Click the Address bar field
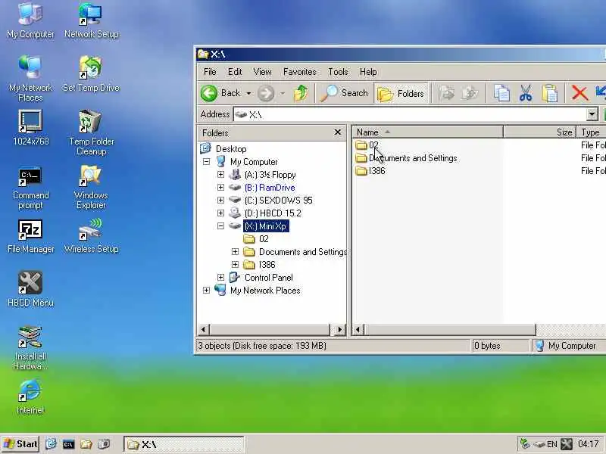Image resolution: width=606 pixels, height=454 pixels. pyautogui.click(x=410, y=115)
